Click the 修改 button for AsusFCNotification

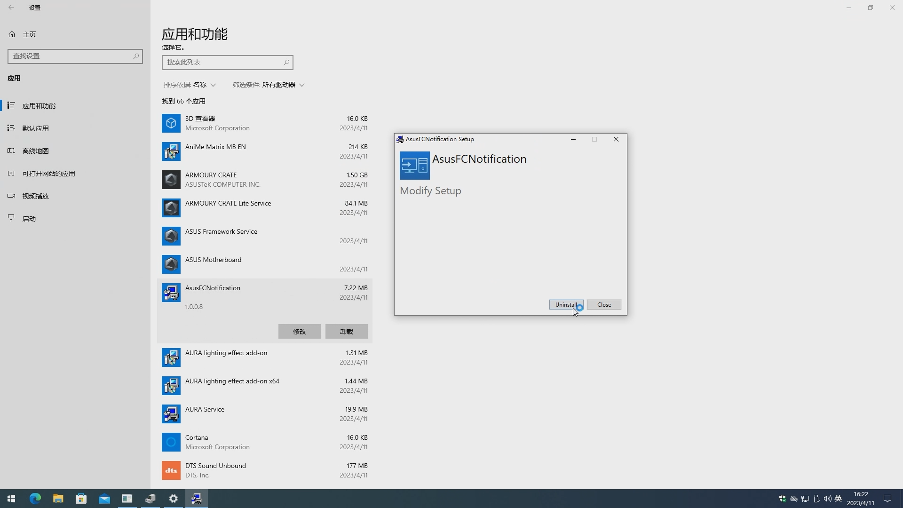pyautogui.click(x=299, y=331)
